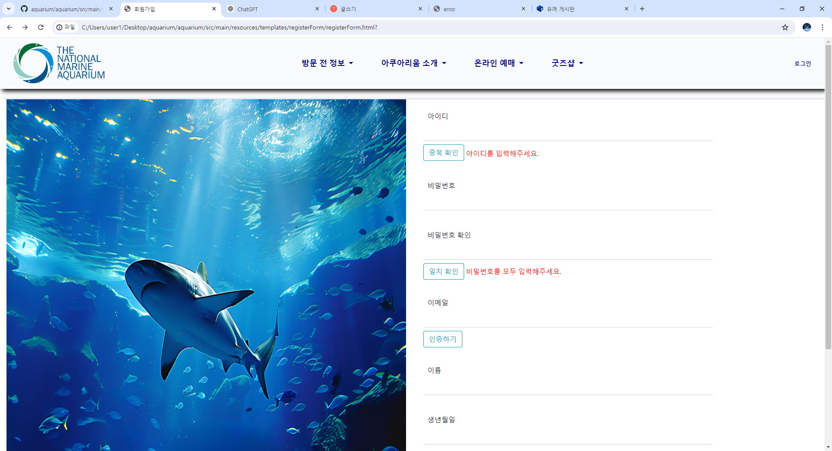Viewport: 832px width, 451px height.
Task: Click the 비밀번호 input field
Action: click(568, 202)
